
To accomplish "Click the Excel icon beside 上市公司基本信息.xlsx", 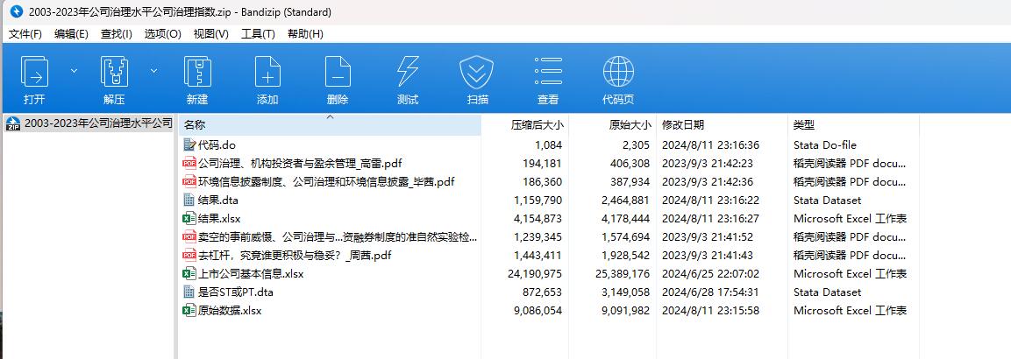I will pos(189,273).
